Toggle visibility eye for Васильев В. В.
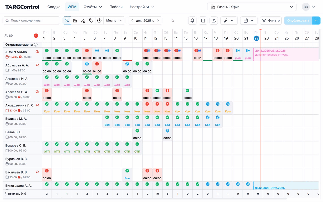 (37, 172)
